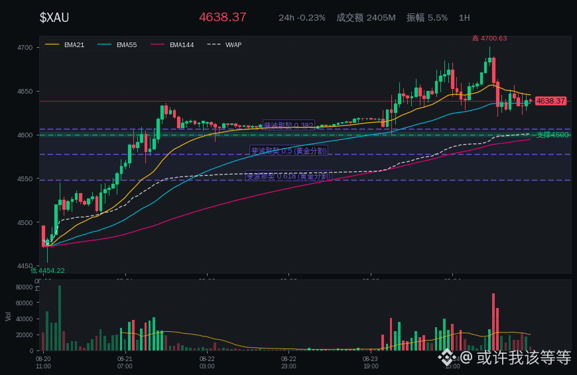The width and height of the screenshot is (577, 375).
Task: Click the 60000 volume axis label
Action: tap(25, 303)
